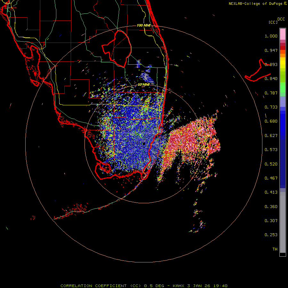288x288 pixels.
Task: Click the NEXLAB-College of DuPage credit text
Action: 257,4
